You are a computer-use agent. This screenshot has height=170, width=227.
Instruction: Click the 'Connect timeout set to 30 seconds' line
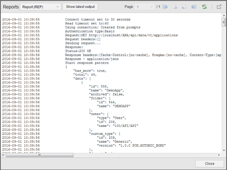(x=98, y=19)
